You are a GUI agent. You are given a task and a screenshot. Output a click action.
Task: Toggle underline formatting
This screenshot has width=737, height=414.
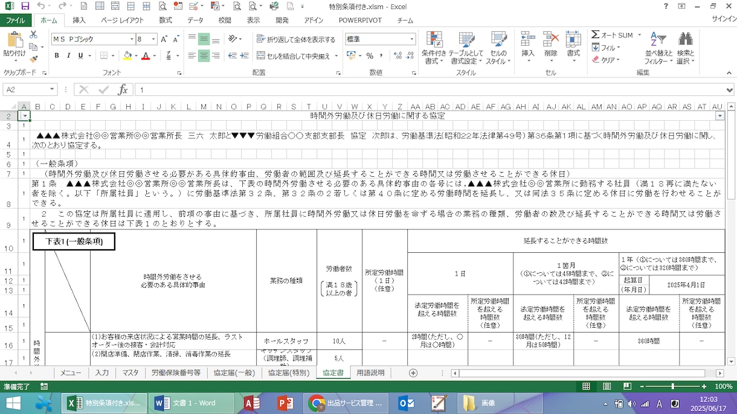pos(80,56)
